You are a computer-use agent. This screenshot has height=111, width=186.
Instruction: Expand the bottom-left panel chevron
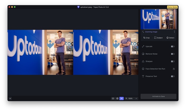(10, 99)
